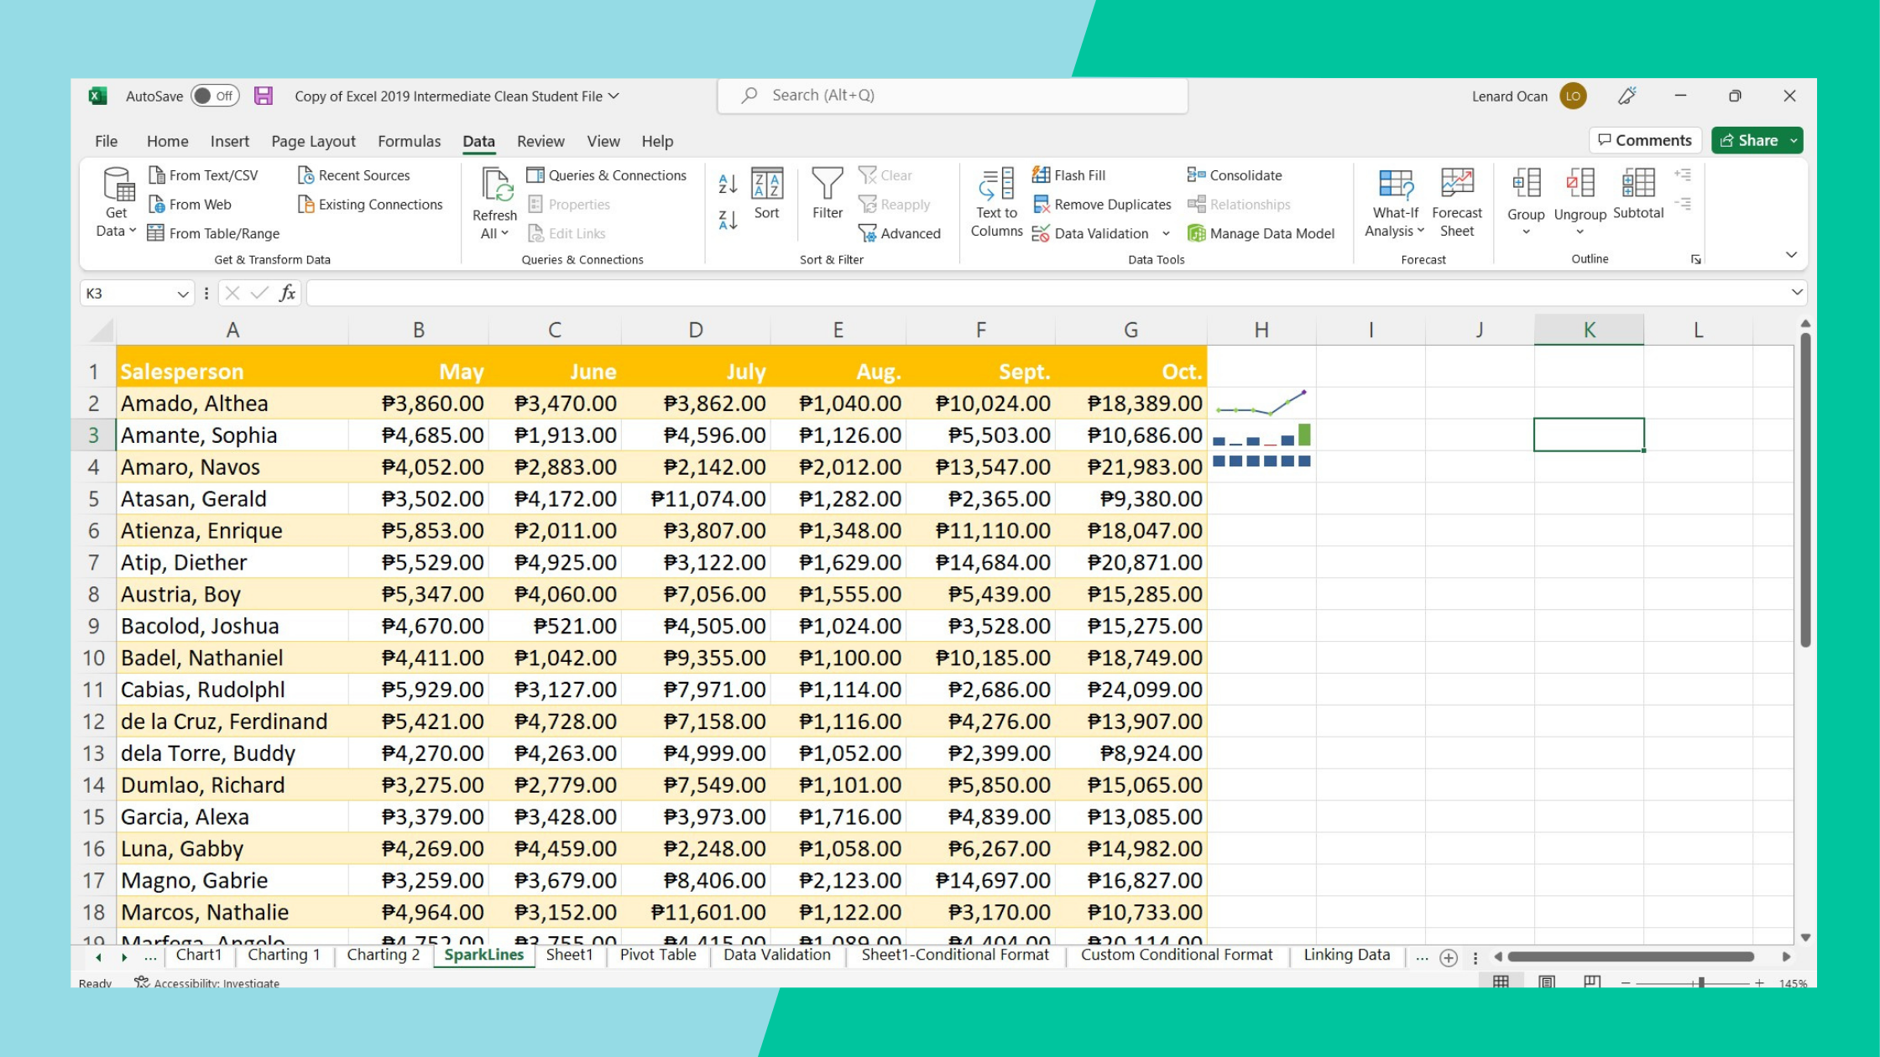This screenshot has width=1880, height=1057.
Task: Select From Table/Range option
Action: (213, 233)
